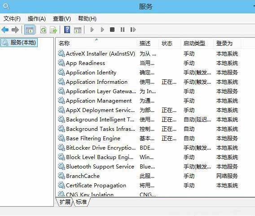
Task: Sort by the 名称 column header
Action: [64, 43]
